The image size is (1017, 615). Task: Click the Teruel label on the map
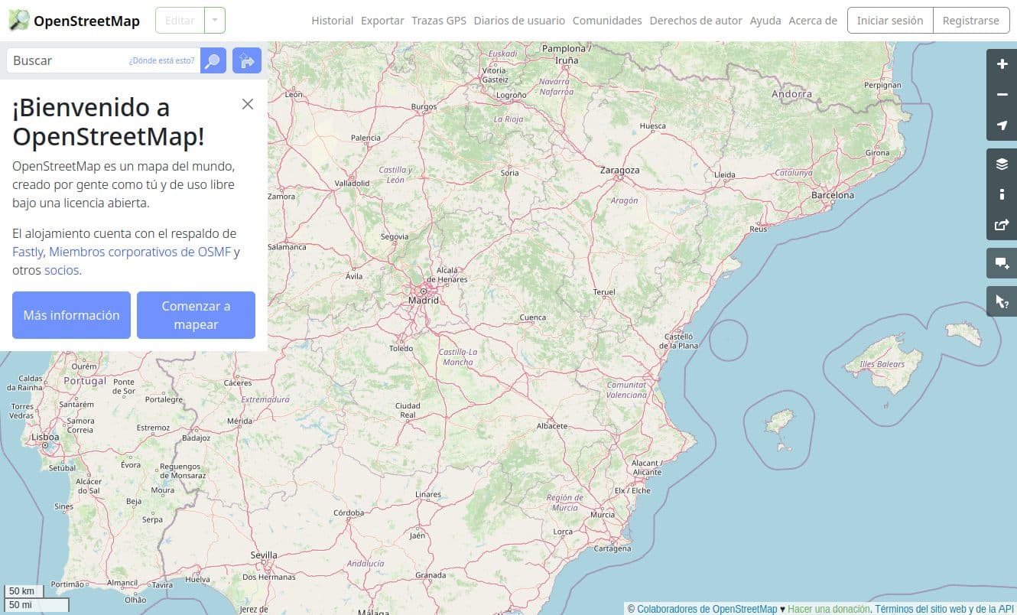tap(604, 292)
